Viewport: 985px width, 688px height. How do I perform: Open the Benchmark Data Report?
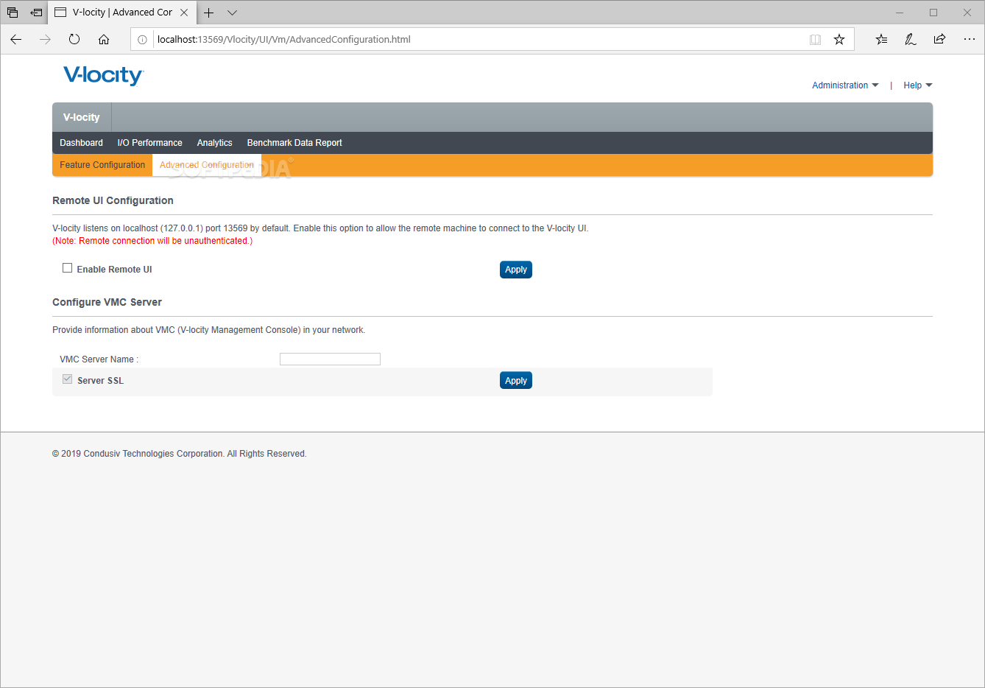[294, 143]
